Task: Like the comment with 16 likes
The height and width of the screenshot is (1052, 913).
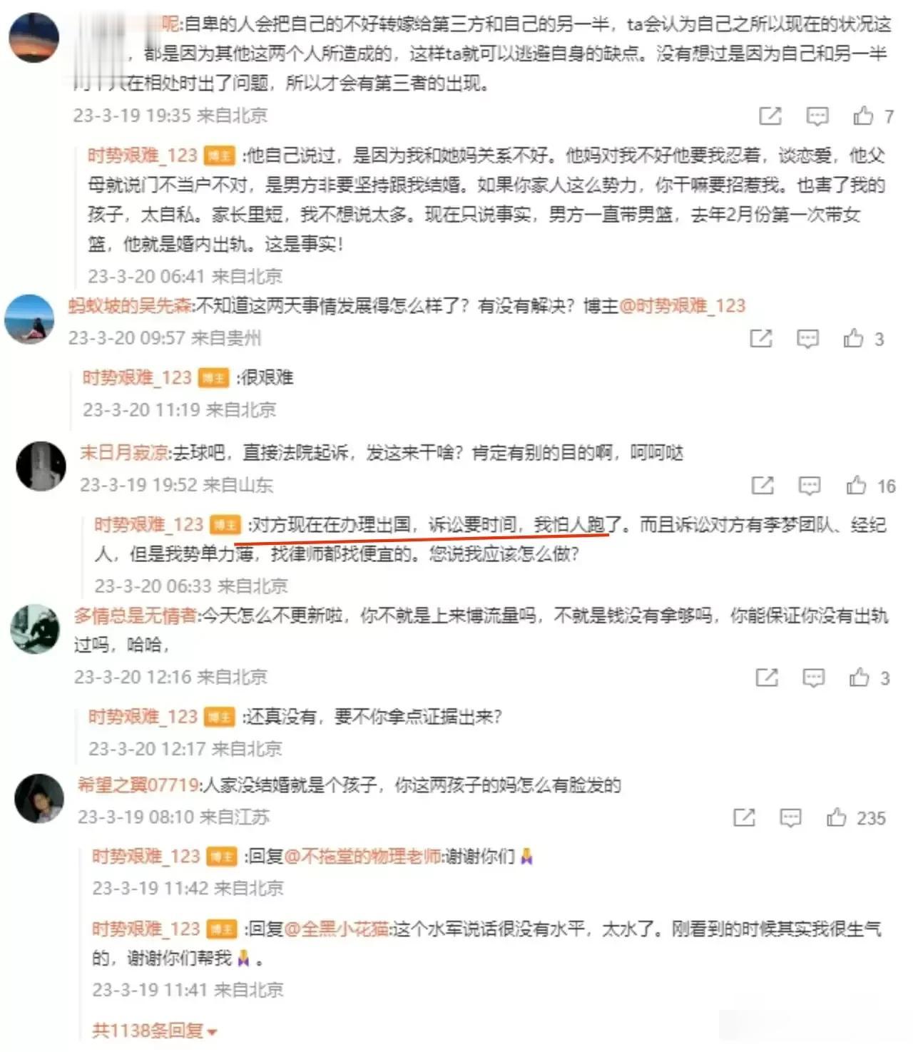Action: [856, 486]
